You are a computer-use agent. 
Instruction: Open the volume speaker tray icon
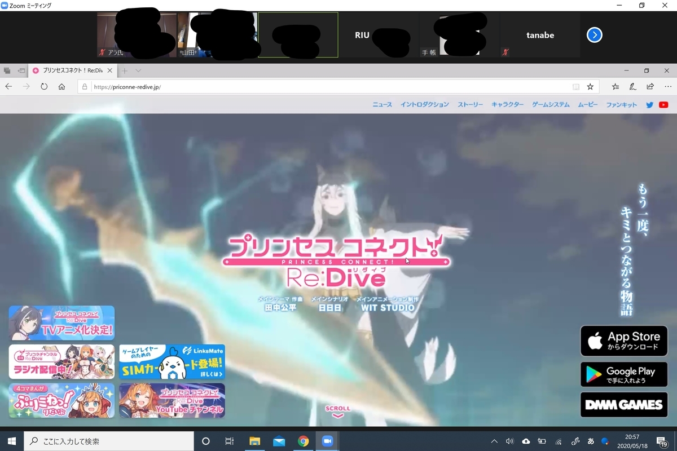click(510, 441)
